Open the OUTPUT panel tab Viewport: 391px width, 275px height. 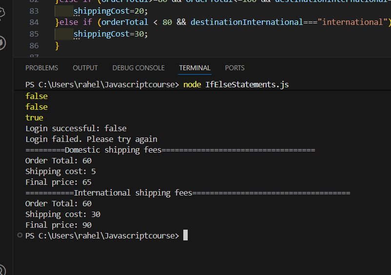[x=85, y=68]
